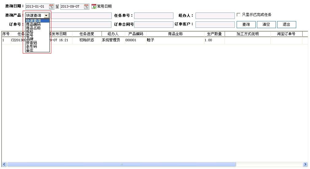Choose 条形码 in the dropdown list
Image resolution: width=310 pixels, height=169 pixels.
click(37, 46)
